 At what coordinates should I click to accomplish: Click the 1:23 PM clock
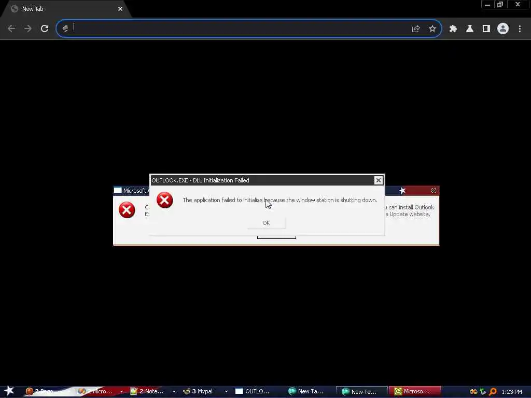point(512,392)
